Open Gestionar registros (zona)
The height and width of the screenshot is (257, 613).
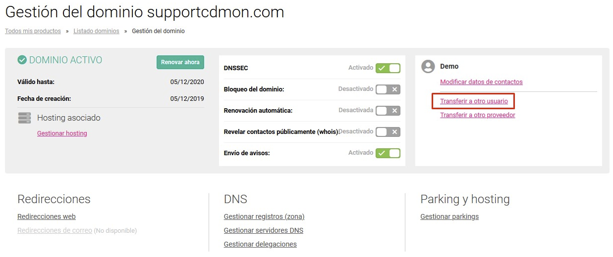pos(264,216)
